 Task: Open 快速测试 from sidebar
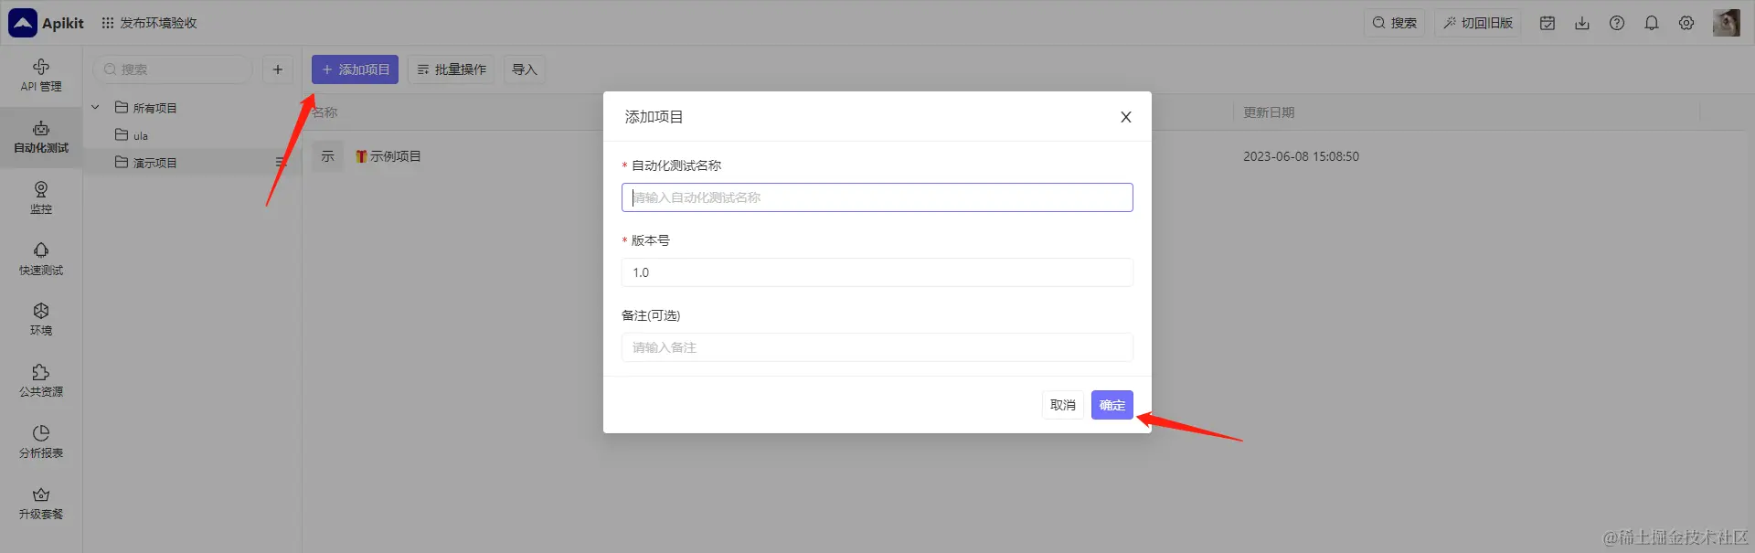[x=41, y=259]
